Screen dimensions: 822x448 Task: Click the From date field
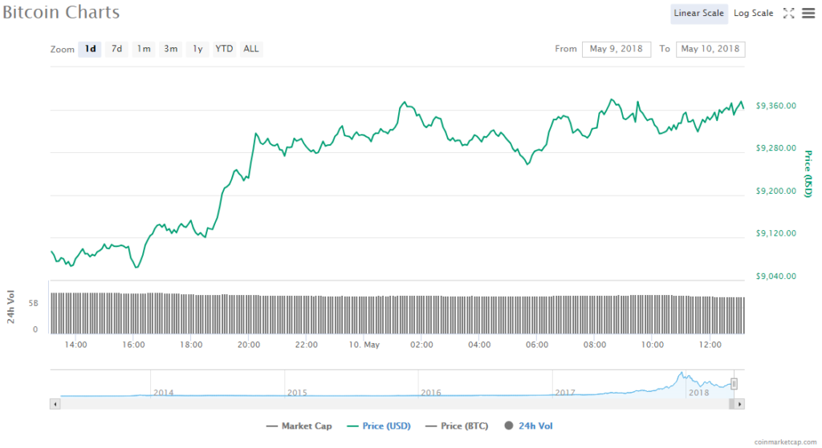click(x=616, y=49)
